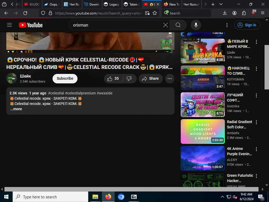
Task: Open options for Radial Gradient video
Action: tap(256, 122)
